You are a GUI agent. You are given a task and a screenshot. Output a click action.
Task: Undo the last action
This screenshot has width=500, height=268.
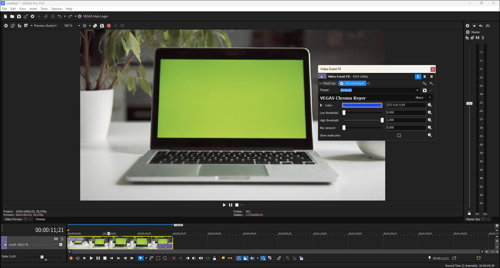click(59, 16)
